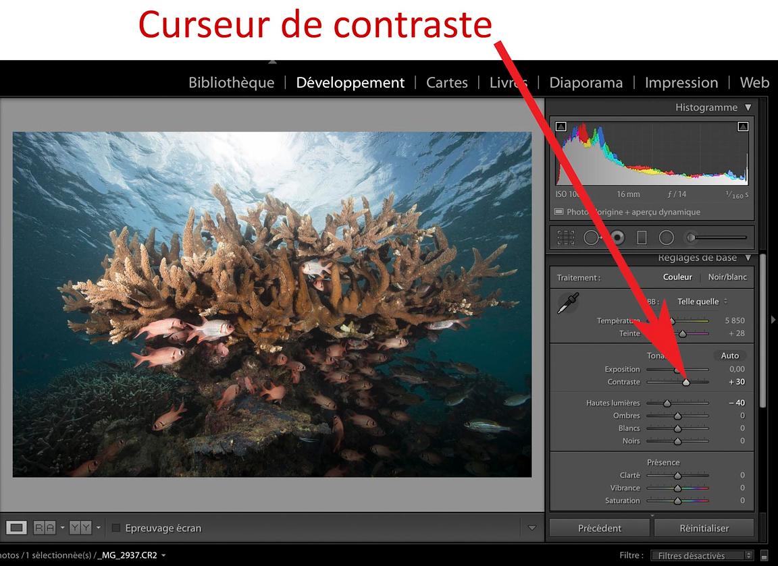Open the Impression module
The image size is (778, 566).
pyautogui.click(x=681, y=82)
